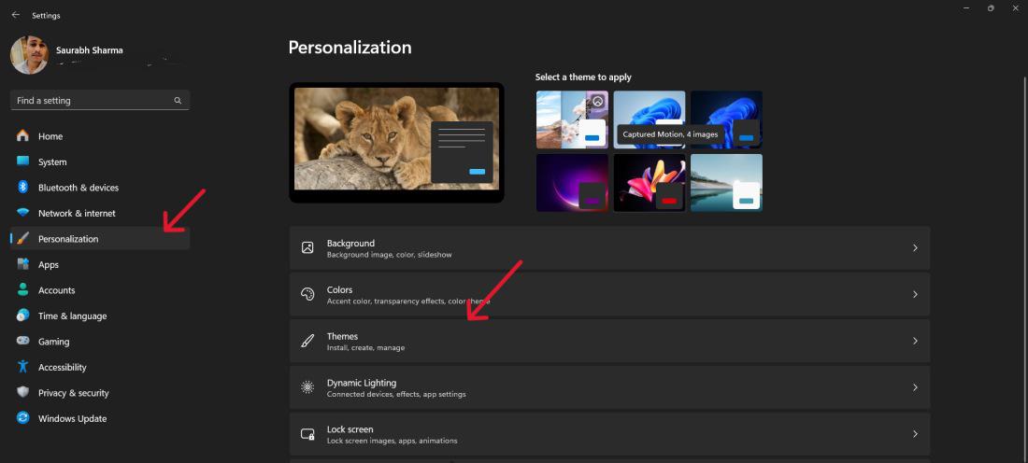Apply the lake landscape theme
The height and width of the screenshot is (463, 1028).
(726, 183)
